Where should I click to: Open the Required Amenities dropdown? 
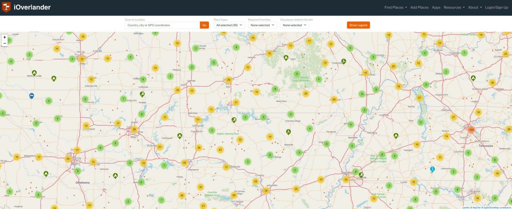262,25
